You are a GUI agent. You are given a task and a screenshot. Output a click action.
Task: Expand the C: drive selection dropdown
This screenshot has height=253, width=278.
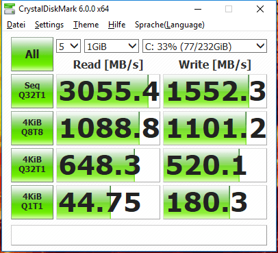coord(205,47)
